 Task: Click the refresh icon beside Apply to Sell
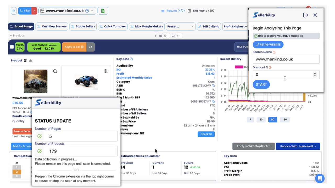tap(91, 47)
